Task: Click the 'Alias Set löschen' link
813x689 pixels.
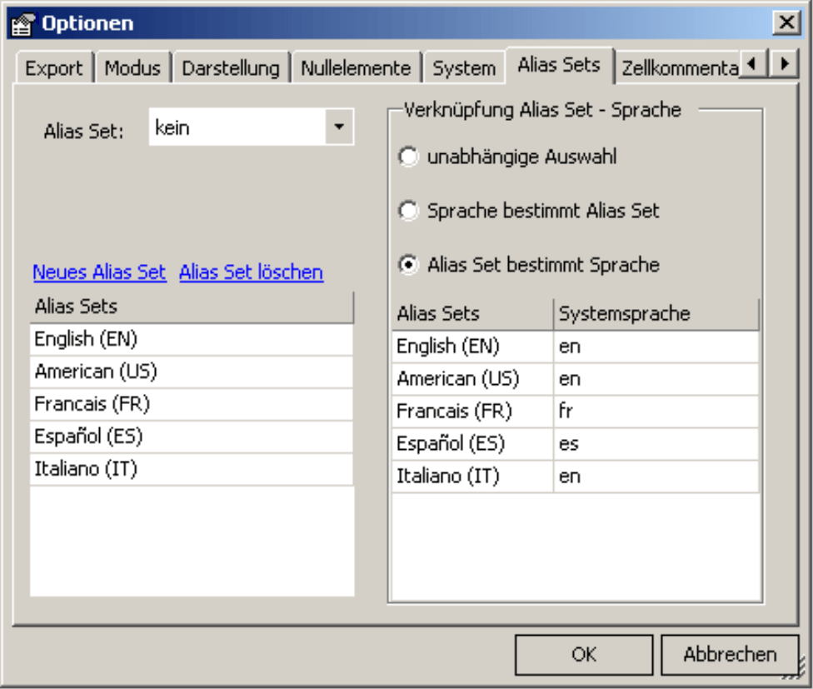Action: click(x=251, y=272)
